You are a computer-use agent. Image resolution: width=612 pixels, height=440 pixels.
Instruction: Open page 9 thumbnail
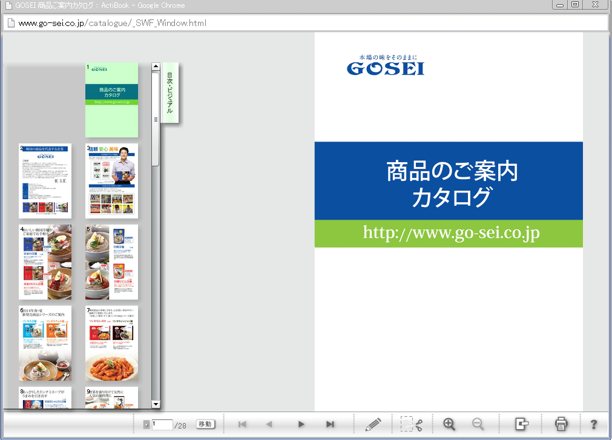pos(111,398)
